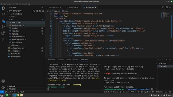Open errors and warnings count in status bar

pyautogui.click(x=21, y=92)
